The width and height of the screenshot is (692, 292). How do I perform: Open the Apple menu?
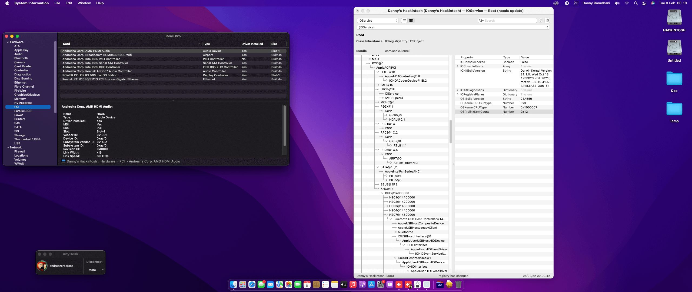coord(7,3)
